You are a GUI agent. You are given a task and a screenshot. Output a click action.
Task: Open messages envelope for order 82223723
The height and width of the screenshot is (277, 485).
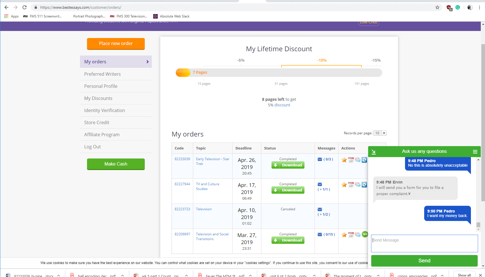pos(320,209)
